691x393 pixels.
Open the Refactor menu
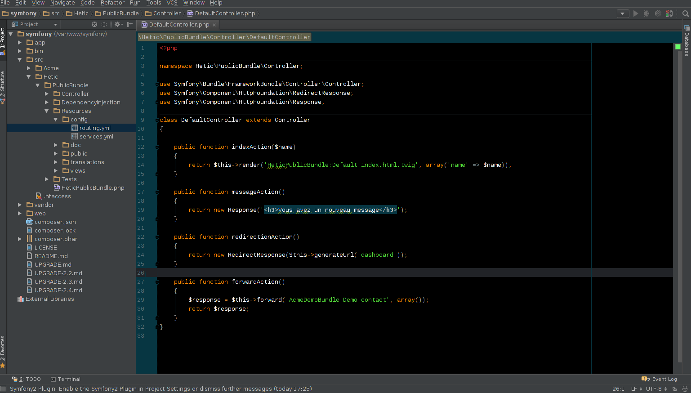click(112, 3)
